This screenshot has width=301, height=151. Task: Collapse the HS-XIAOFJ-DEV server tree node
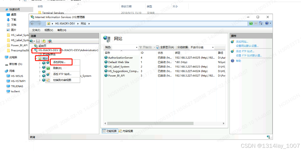tap(31, 51)
